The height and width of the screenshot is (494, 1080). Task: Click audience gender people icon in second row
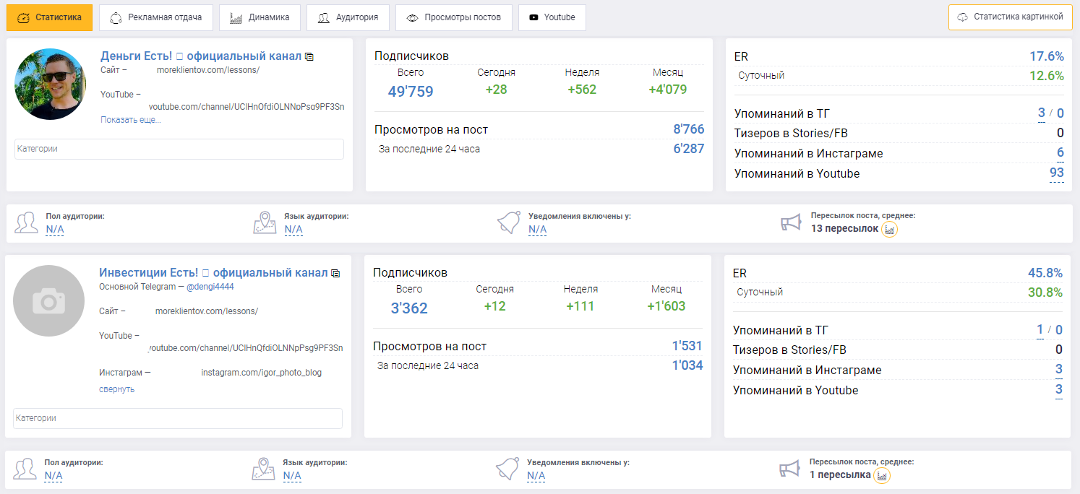point(25,469)
